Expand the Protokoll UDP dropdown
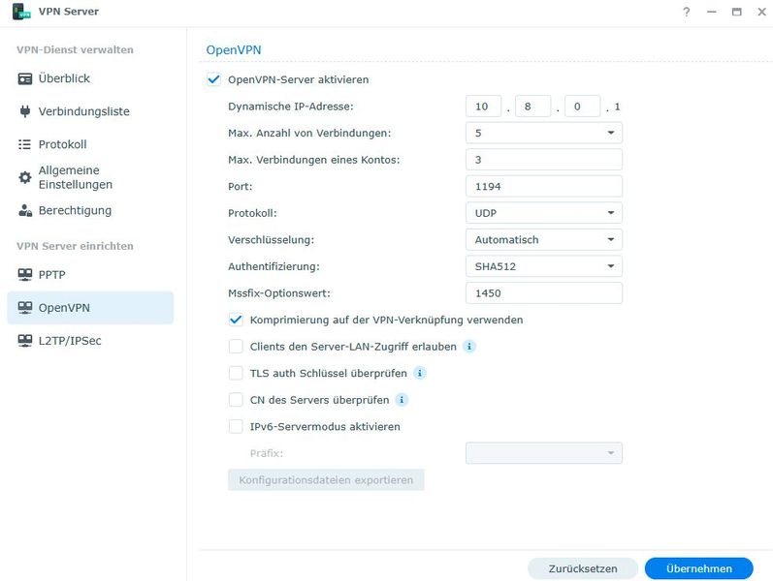Image resolution: width=773 pixels, height=581 pixels. click(x=543, y=213)
